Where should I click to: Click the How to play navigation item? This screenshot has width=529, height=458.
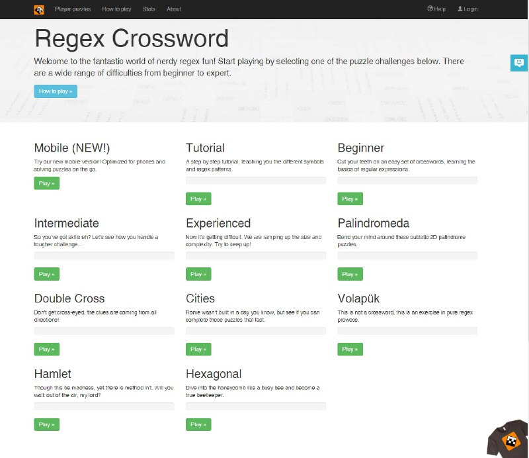pyautogui.click(x=116, y=9)
